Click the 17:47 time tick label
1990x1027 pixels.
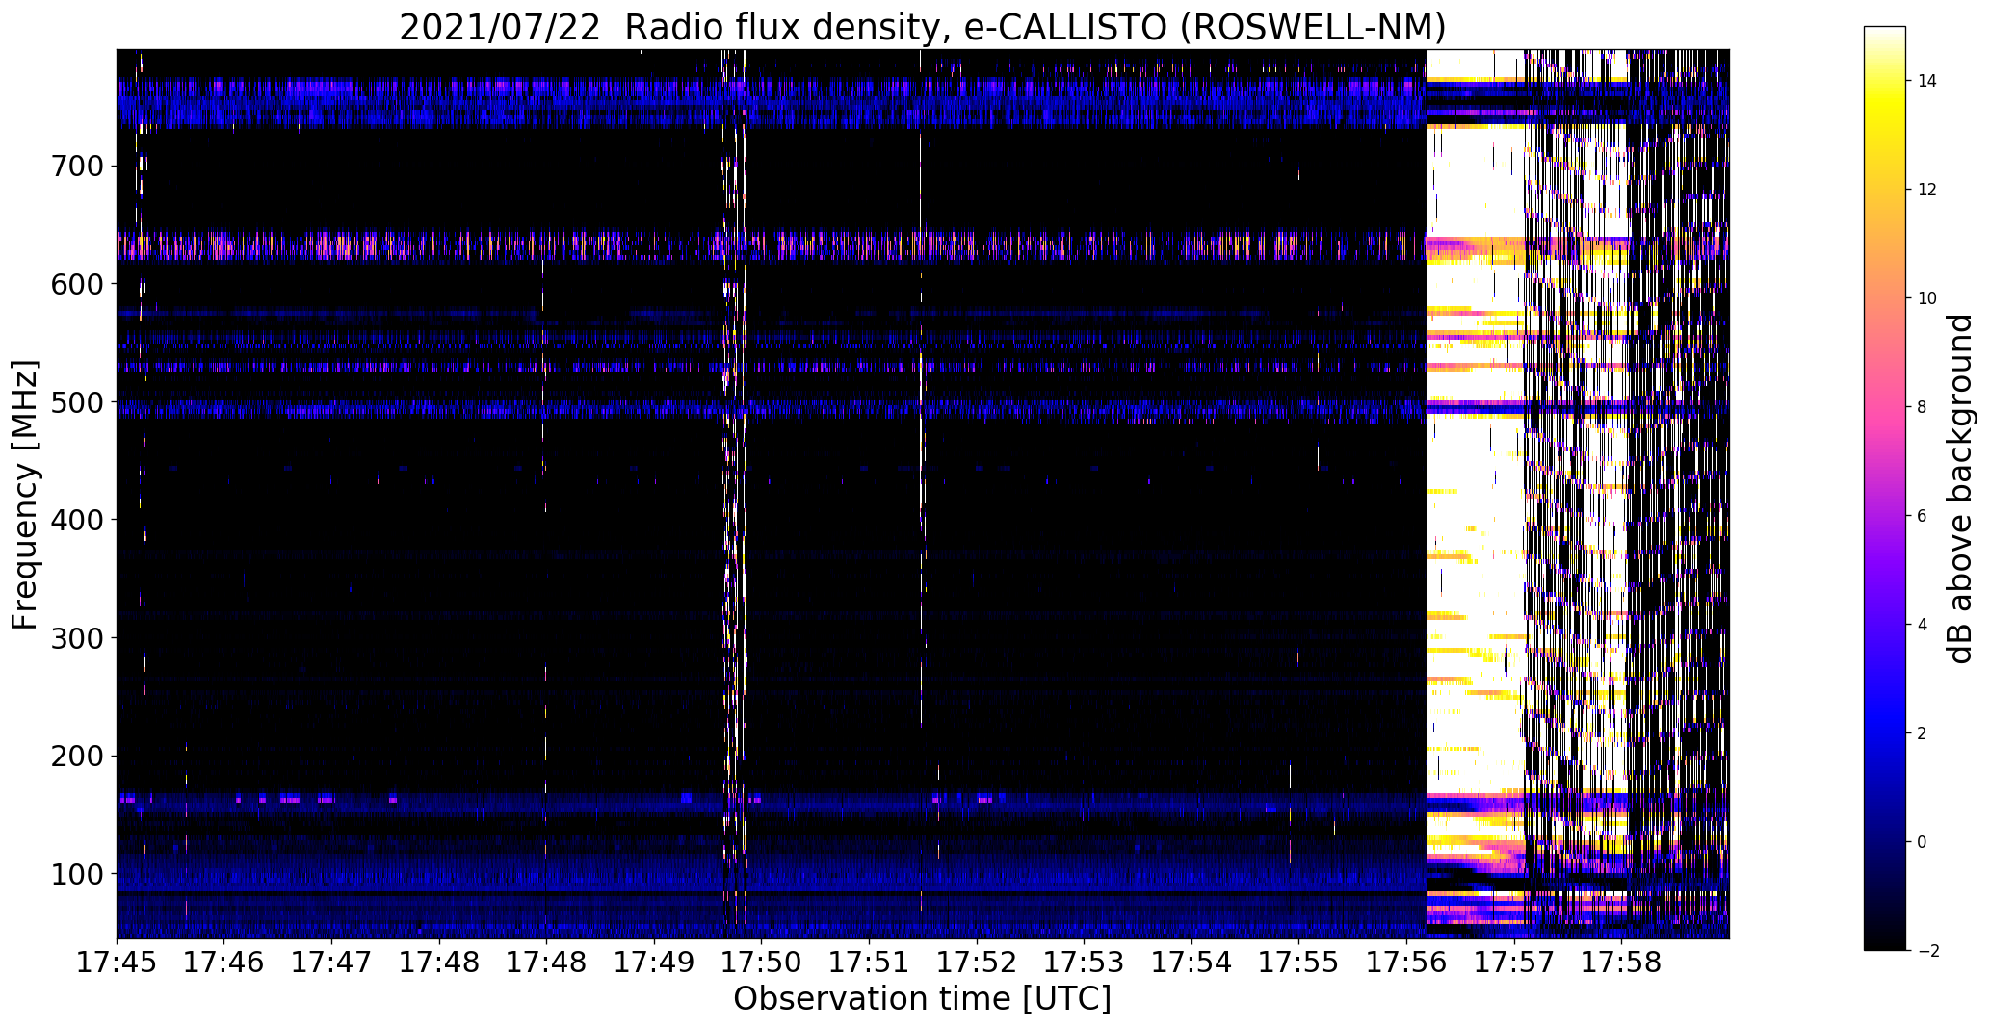click(x=331, y=962)
